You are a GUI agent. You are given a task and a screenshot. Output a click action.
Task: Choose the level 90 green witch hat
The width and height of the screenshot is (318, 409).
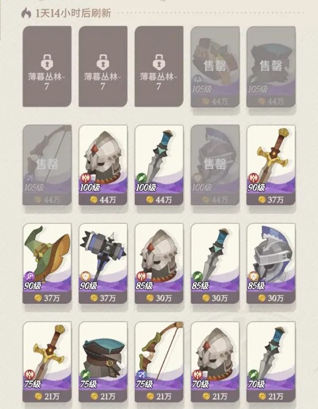tap(47, 263)
